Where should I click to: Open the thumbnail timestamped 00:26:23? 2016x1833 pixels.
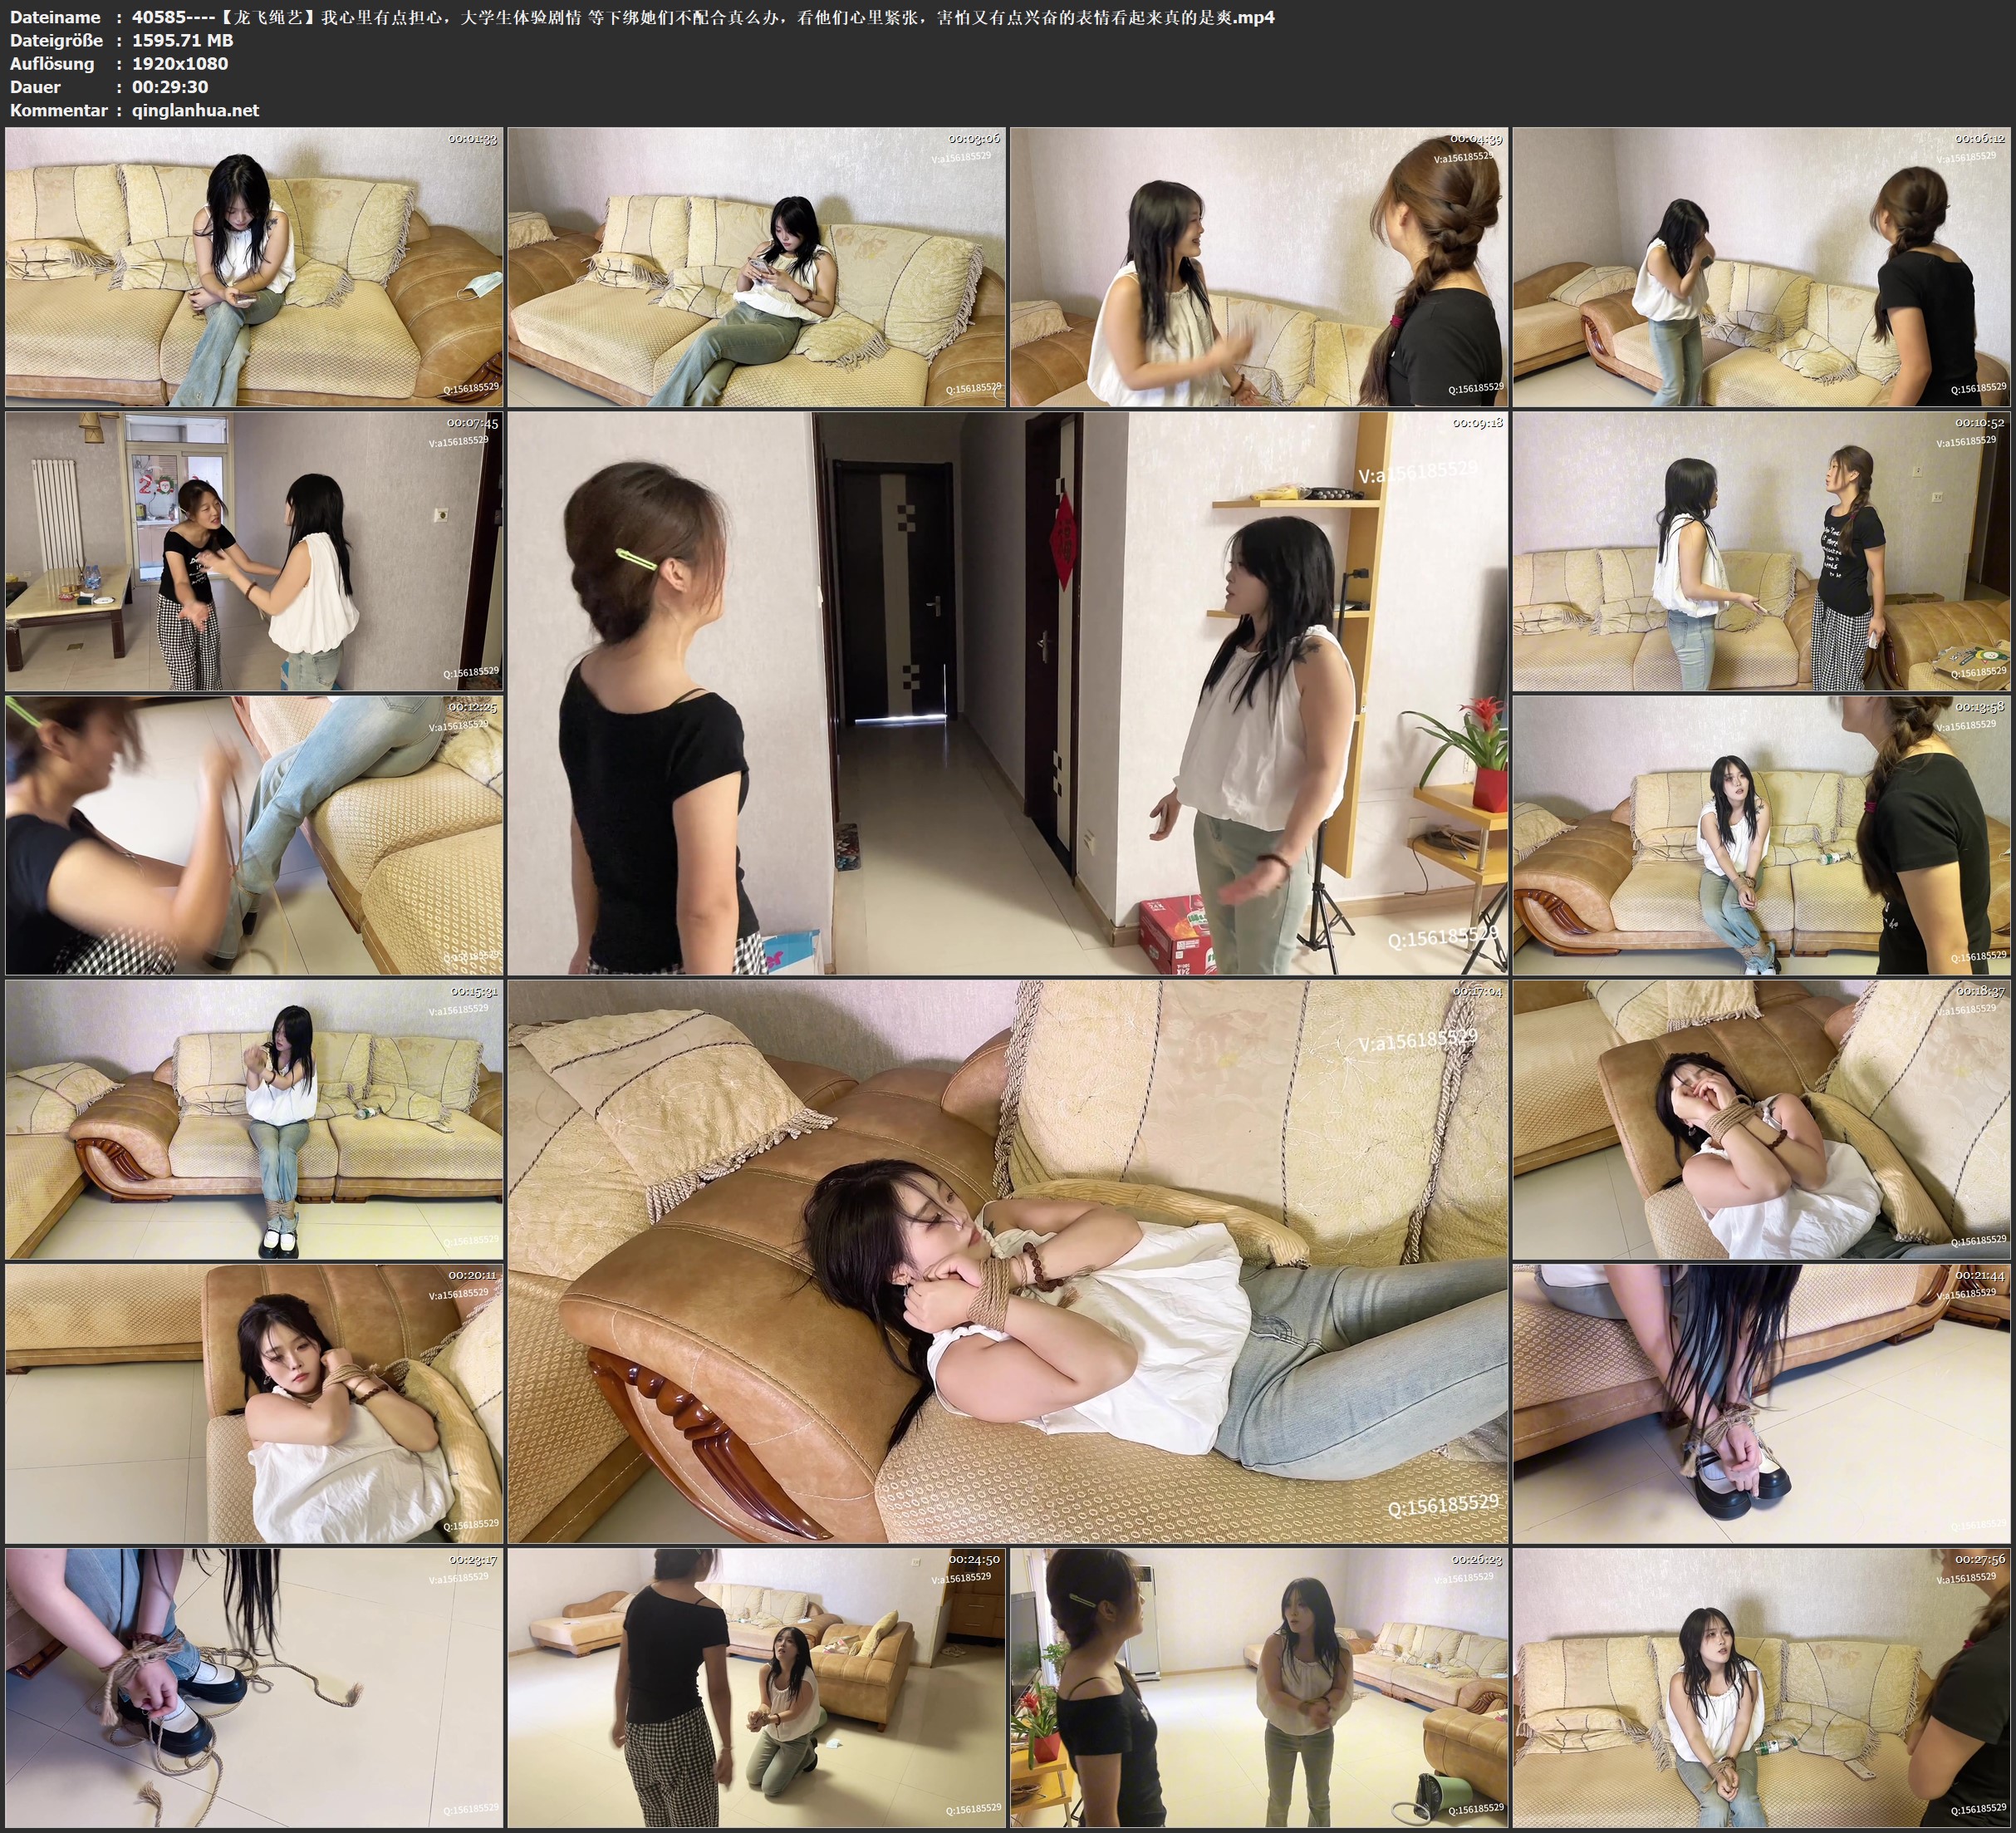[x=1259, y=1688]
